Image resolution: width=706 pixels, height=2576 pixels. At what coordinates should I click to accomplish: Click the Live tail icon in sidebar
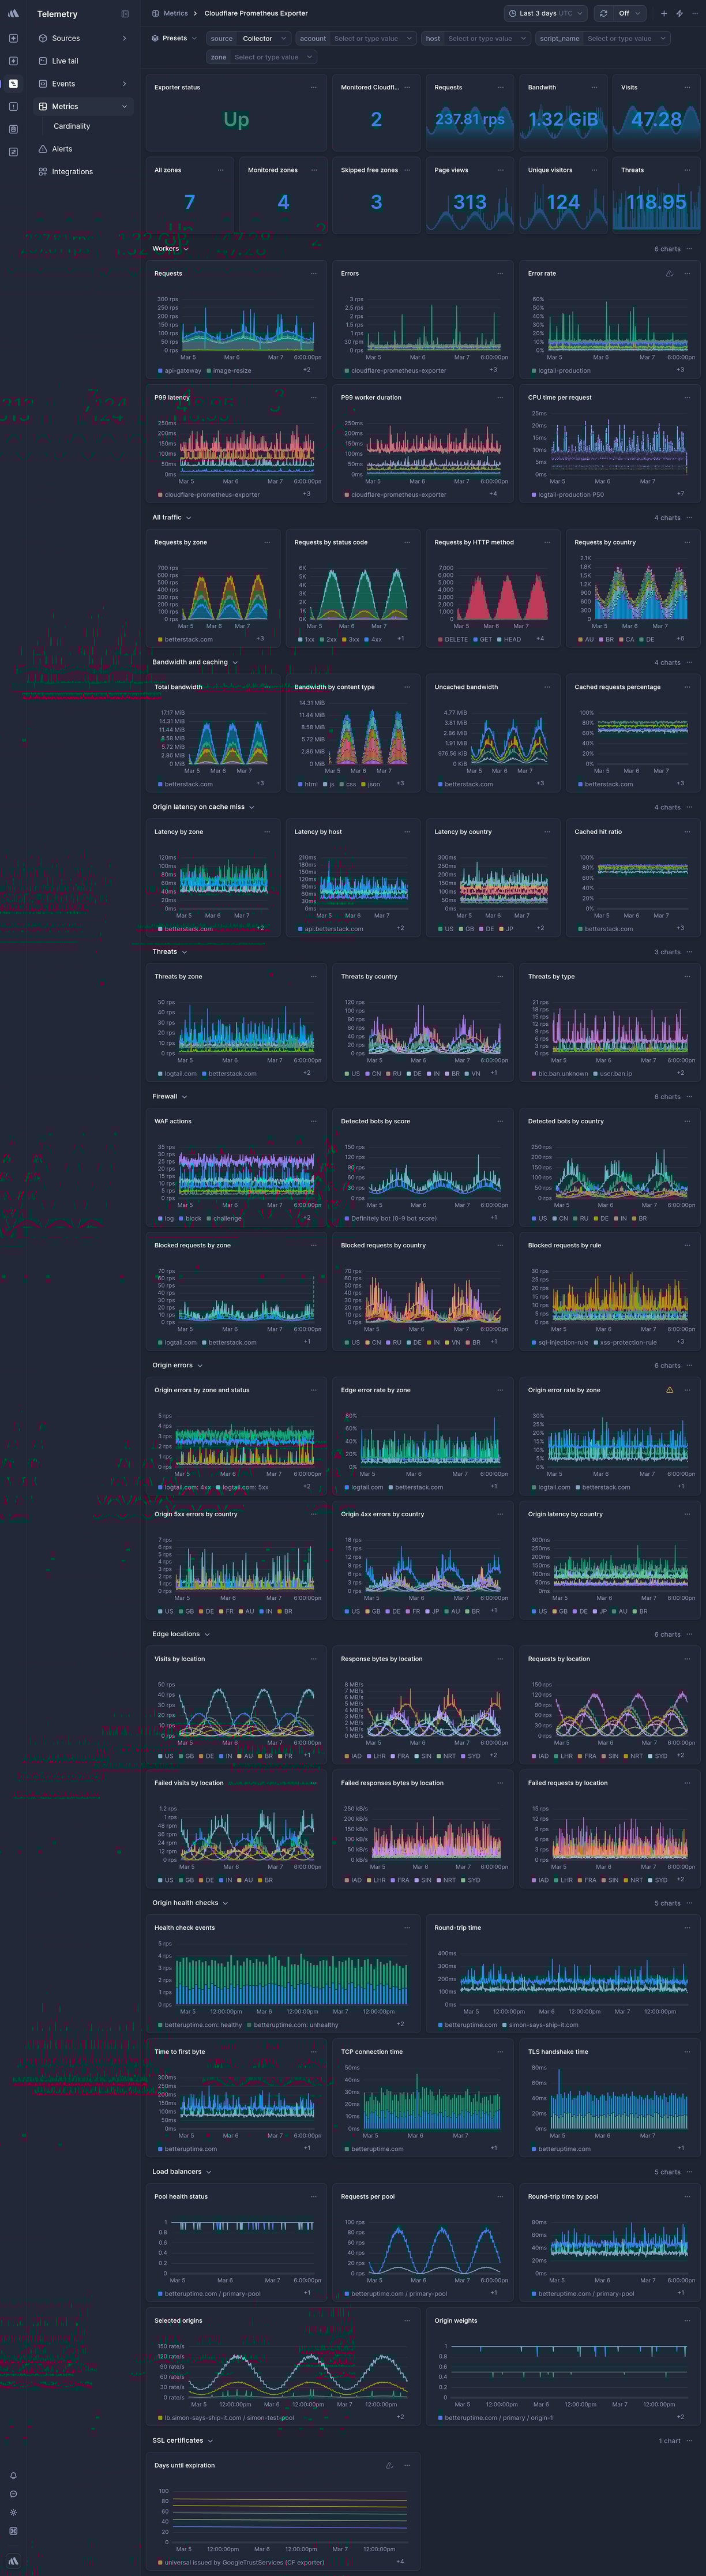43,61
